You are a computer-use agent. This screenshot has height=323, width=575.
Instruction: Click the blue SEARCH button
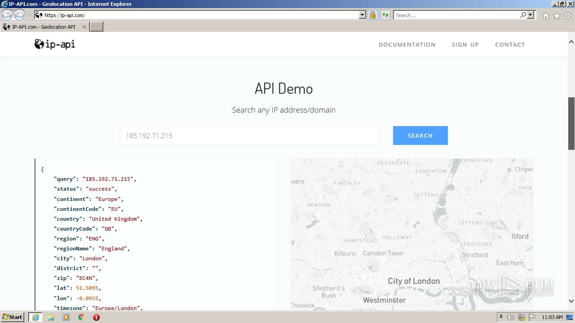click(420, 135)
